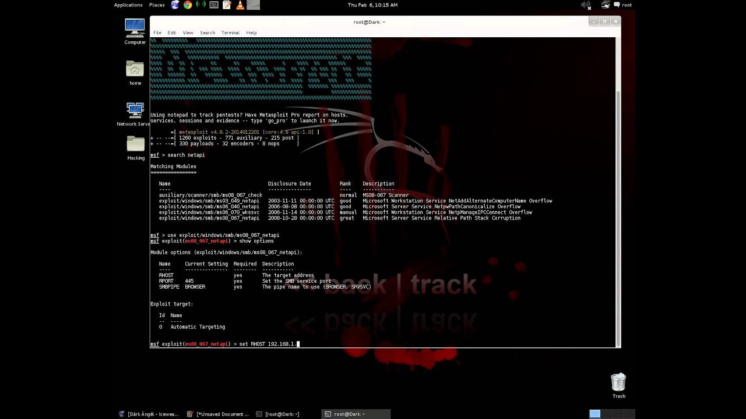Open the green wireless tool launcher icon
The width and height of the screenshot is (746, 419).
click(201, 5)
